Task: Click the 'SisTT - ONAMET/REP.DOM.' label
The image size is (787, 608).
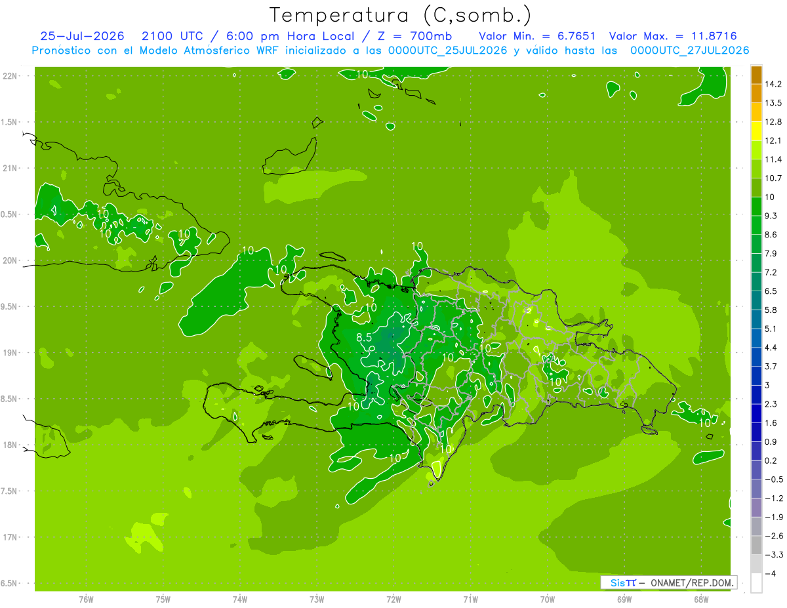Action: (669, 582)
